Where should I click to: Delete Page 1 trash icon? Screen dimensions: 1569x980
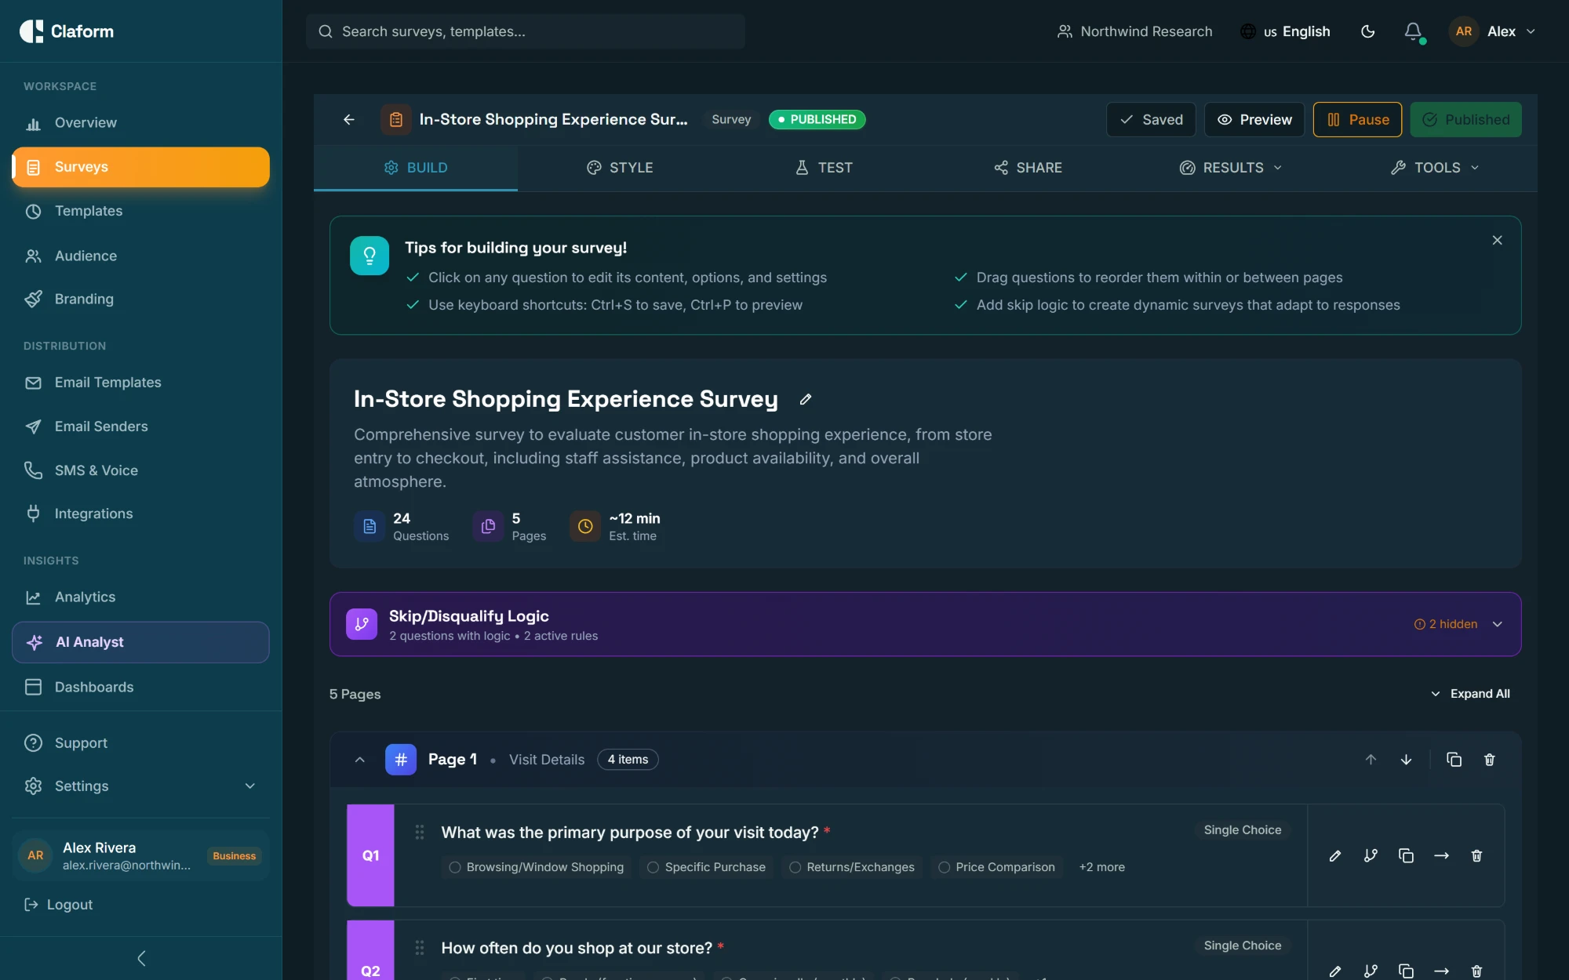click(1490, 760)
